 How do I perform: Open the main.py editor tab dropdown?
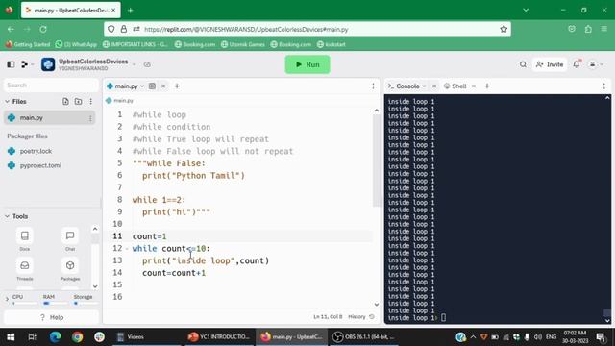tap(142, 86)
